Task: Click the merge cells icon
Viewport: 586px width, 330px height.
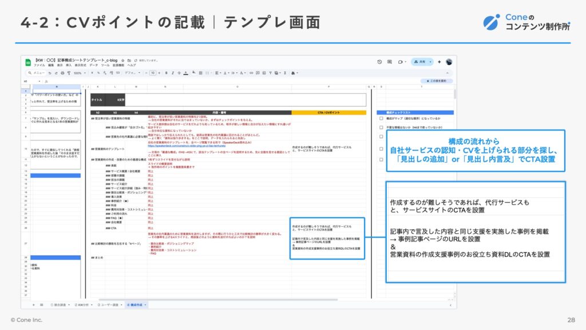Action: coord(207,73)
